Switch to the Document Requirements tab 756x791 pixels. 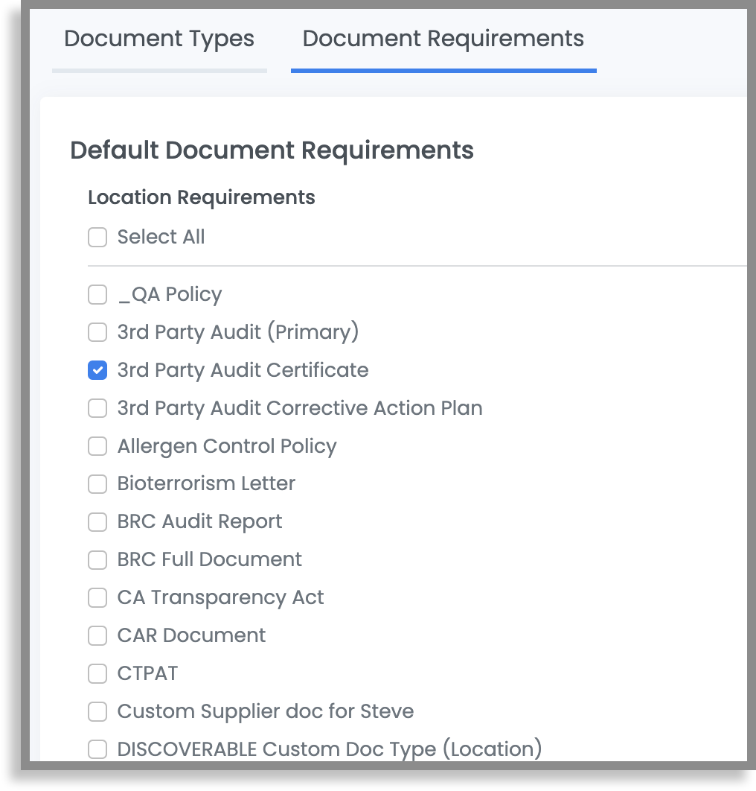coord(443,38)
